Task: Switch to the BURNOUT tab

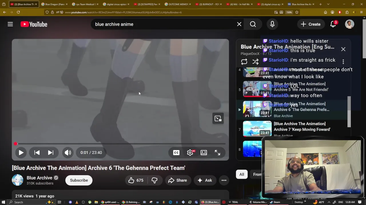Action: (208, 4)
